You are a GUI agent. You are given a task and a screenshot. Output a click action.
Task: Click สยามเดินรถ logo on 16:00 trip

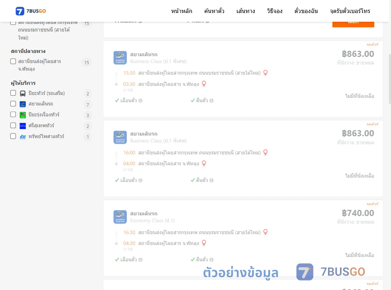[120, 137]
